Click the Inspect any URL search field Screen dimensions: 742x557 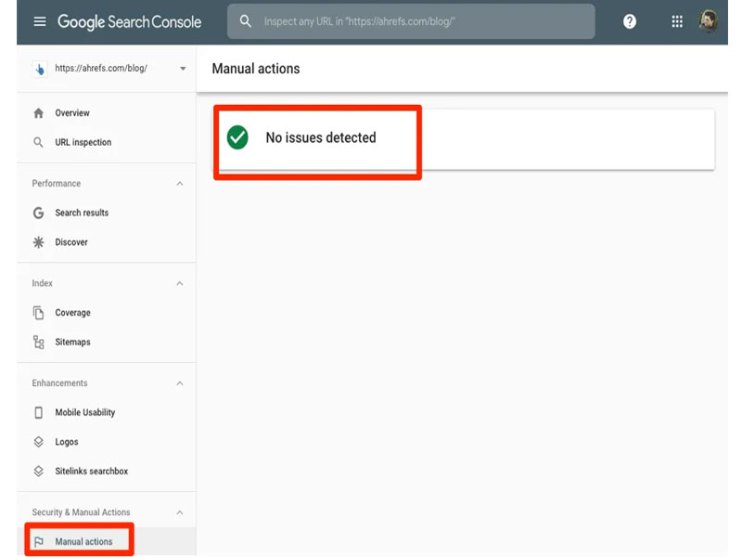[x=411, y=21]
